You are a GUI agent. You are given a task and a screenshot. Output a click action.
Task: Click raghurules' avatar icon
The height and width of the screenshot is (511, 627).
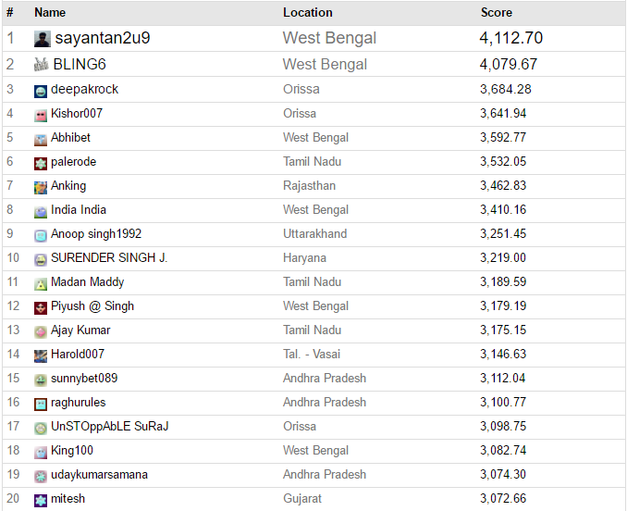(41, 404)
